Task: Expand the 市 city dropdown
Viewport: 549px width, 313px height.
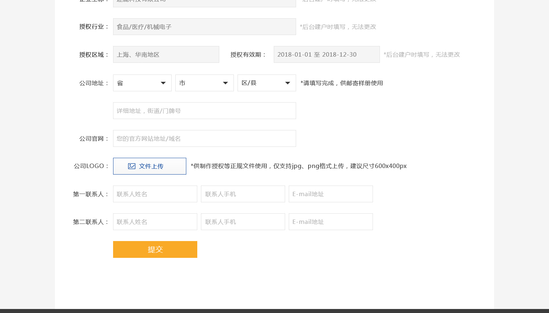Action: tap(204, 83)
